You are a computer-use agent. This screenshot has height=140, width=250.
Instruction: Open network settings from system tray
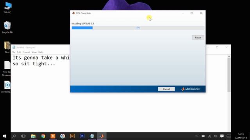209,136
